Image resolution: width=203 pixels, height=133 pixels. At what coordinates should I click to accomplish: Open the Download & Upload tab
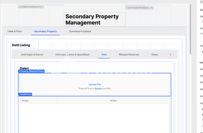[x=80, y=31]
